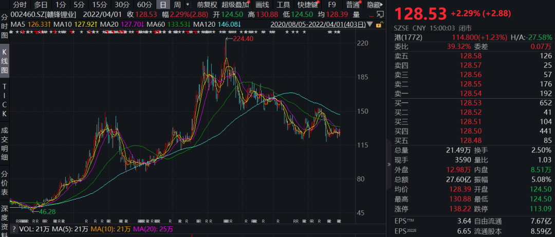Switch to the 日 daily chart period
This screenshot has width=555, height=237.
pyautogui.click(x=162, y=5)
